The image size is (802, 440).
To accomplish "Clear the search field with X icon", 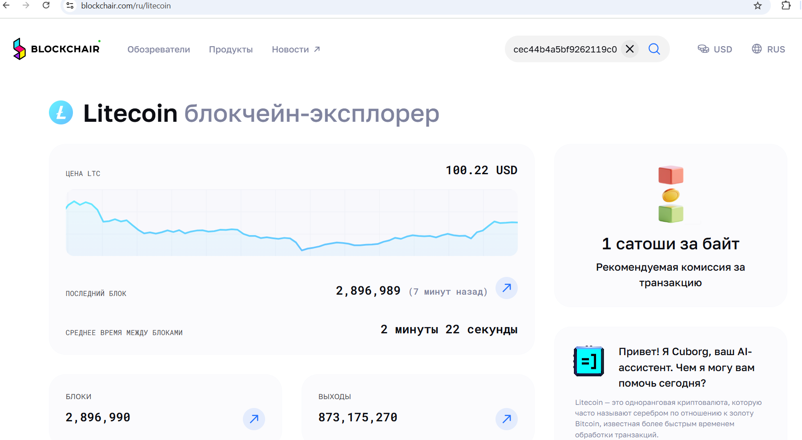I will [630, 49].
